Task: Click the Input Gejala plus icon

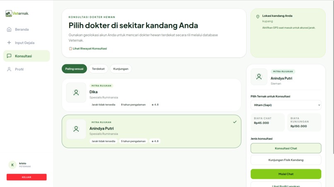Action: (x=9, y=43)
